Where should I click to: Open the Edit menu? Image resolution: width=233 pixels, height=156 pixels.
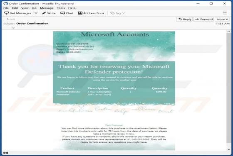(x=15, y=8)
